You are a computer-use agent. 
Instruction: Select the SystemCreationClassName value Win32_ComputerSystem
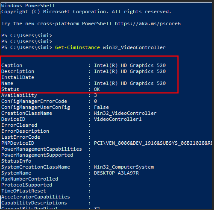click(124, 167)
